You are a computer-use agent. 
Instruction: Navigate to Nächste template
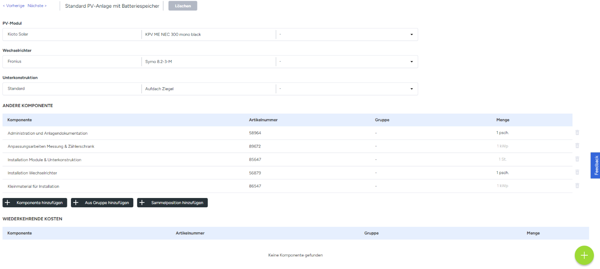(37, 6)
